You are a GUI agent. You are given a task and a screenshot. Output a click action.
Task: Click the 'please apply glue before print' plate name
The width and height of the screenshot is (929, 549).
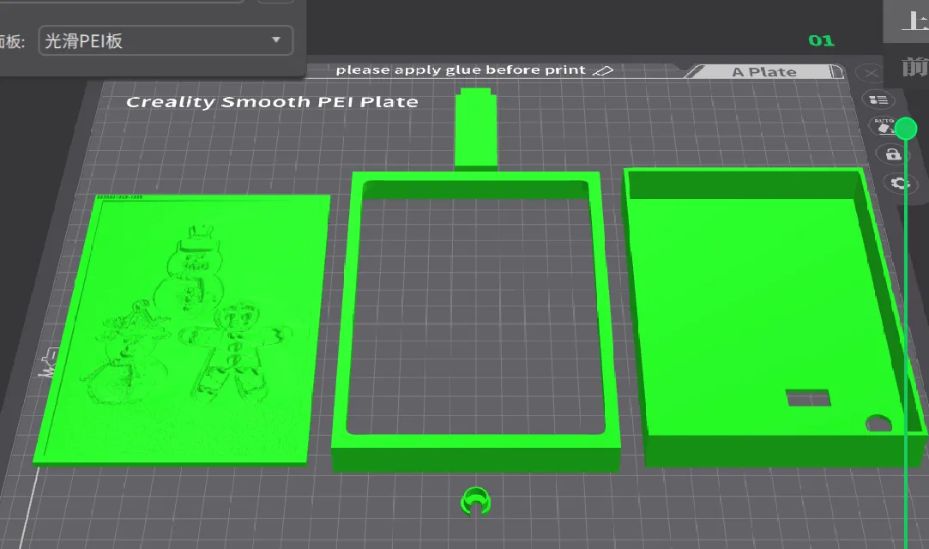point(461,69)
